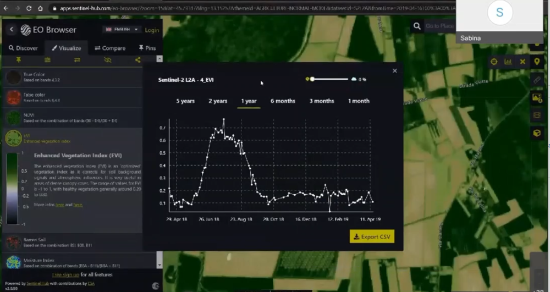Click the Sentinel Hub link in footer

(x=37, y=284)
